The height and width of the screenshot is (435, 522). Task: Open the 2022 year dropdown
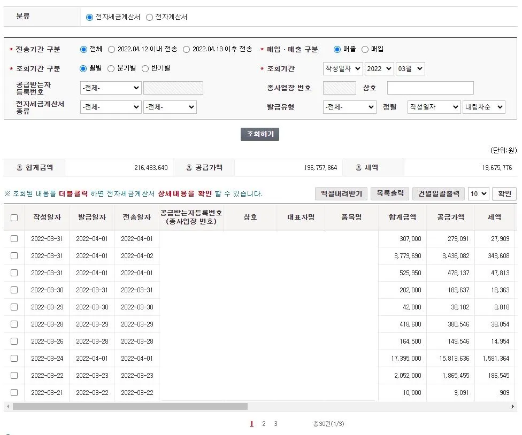[x=380, y=68]
